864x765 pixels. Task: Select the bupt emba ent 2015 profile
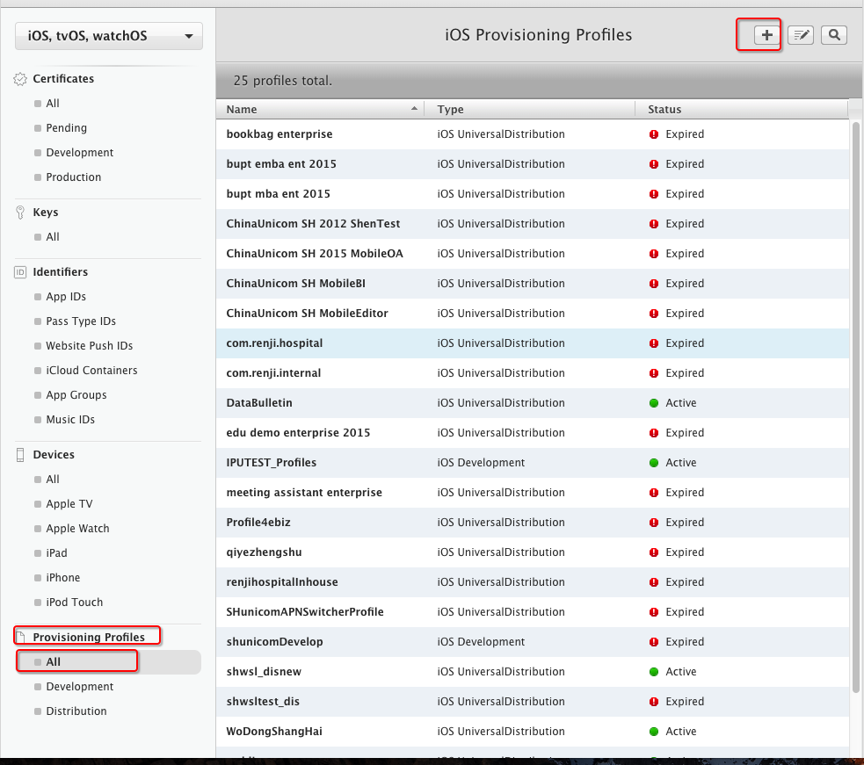[533, 164]
